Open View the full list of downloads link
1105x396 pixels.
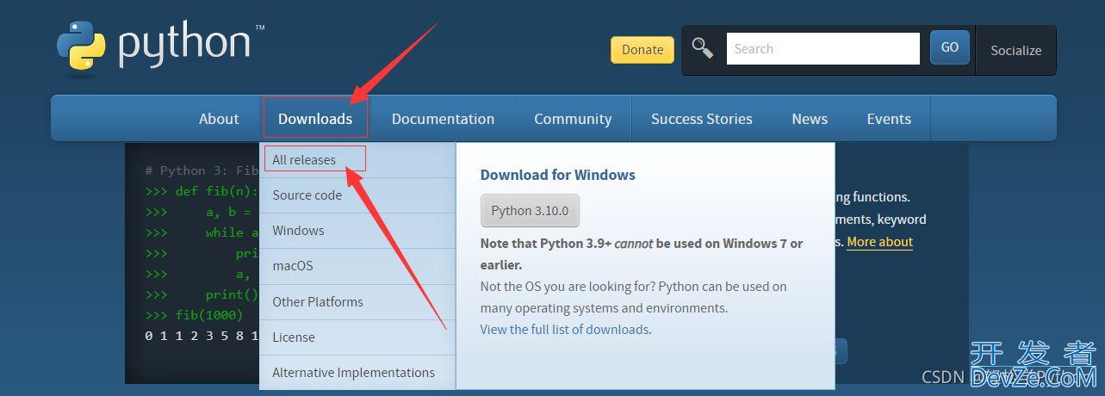pos(564,329)
